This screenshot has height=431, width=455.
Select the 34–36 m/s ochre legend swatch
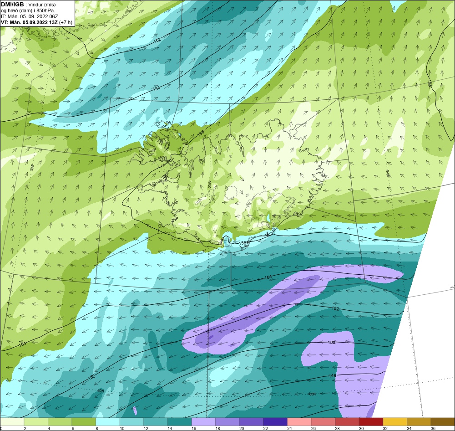(419, 422)
